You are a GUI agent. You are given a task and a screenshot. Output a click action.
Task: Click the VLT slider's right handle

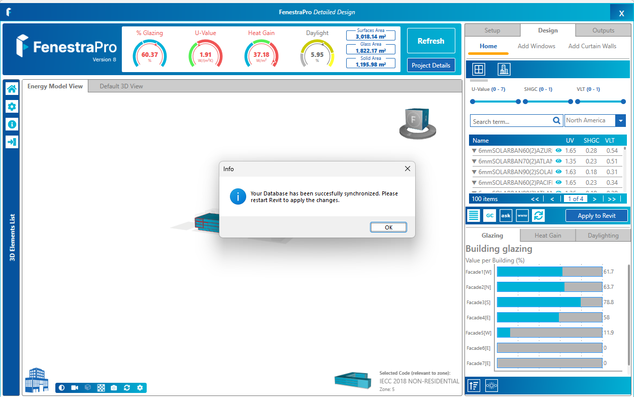coord(623,102)
